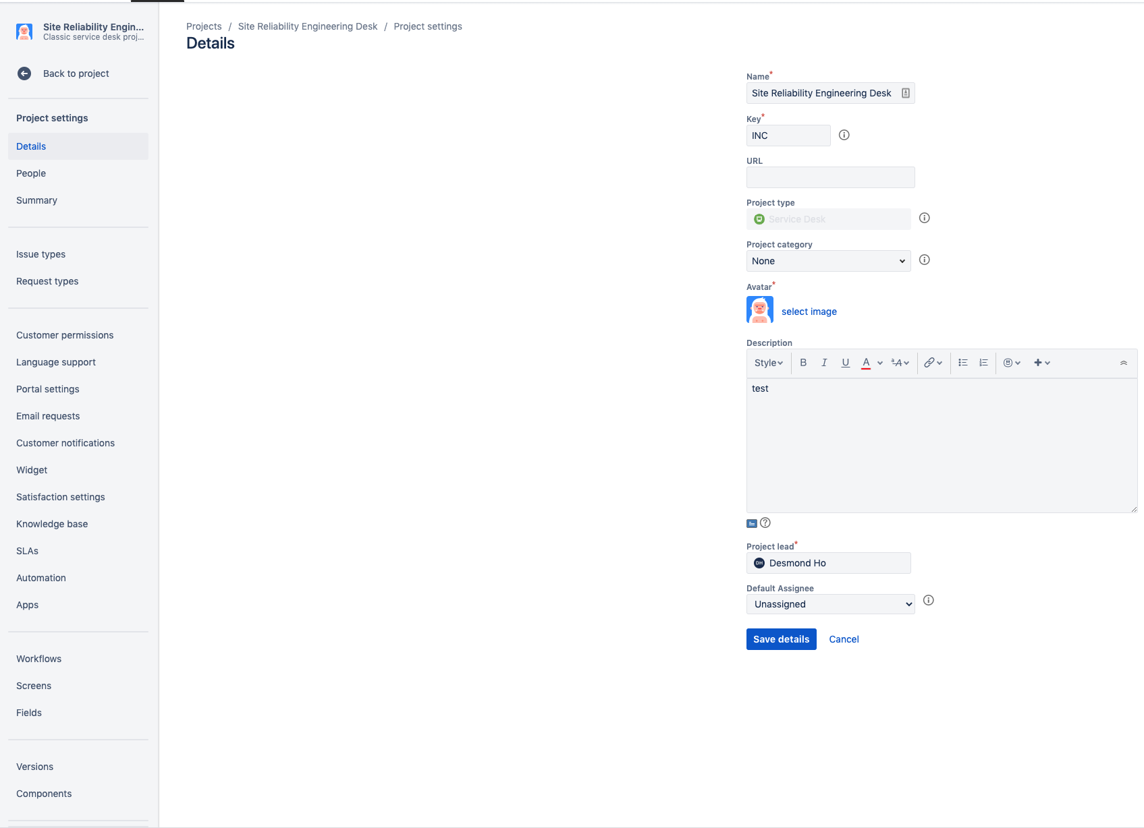The height and width of the screenshot is (828, 1144).
Task: Apply italic formatting in Description toolbar
Action: 824,363
